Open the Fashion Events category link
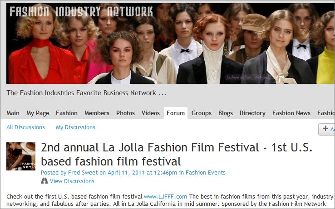This screenshot has width=335, height=209. (205, 172)
